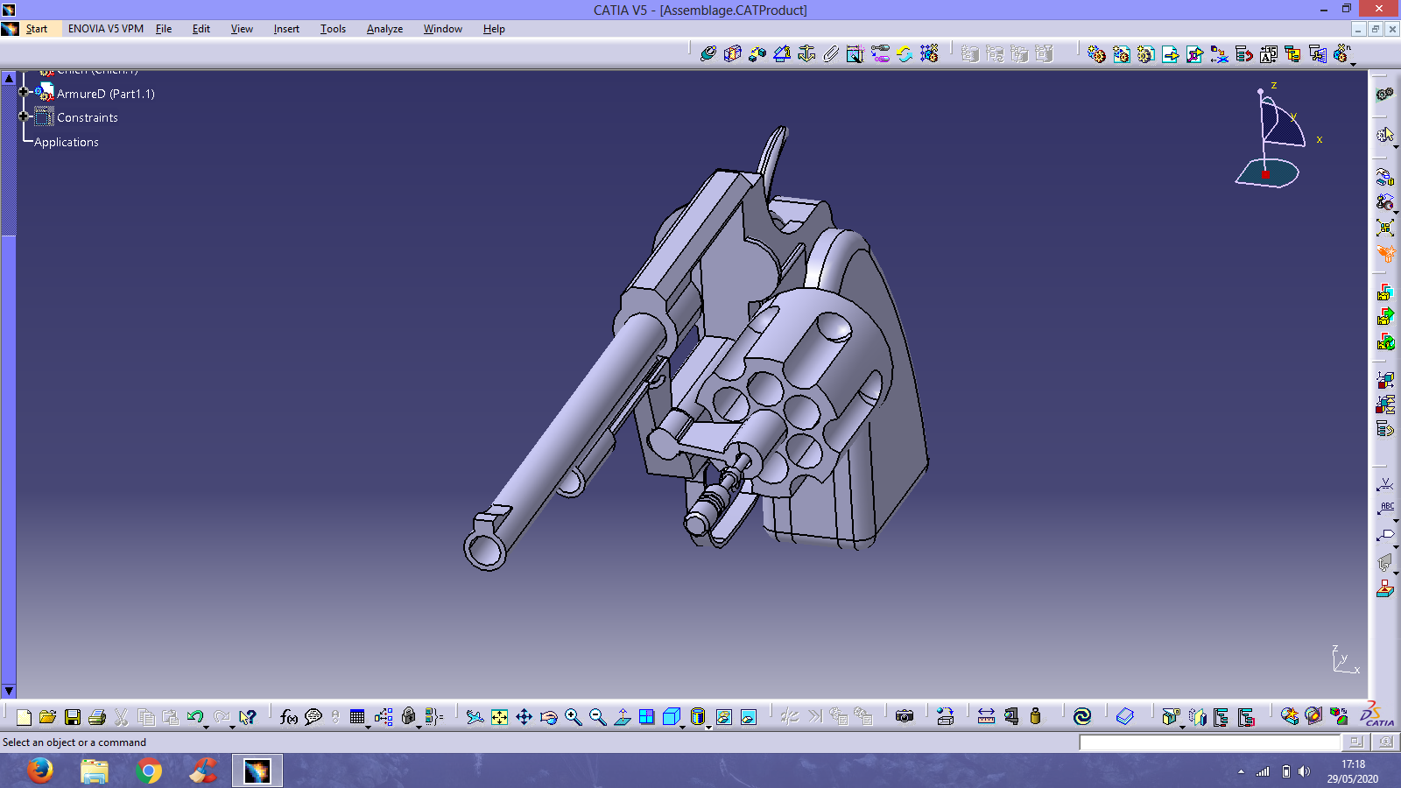The width and height of the screenshot is (1401, 788).
Task: Select the Rotate view tool
Action: point(548,717)
